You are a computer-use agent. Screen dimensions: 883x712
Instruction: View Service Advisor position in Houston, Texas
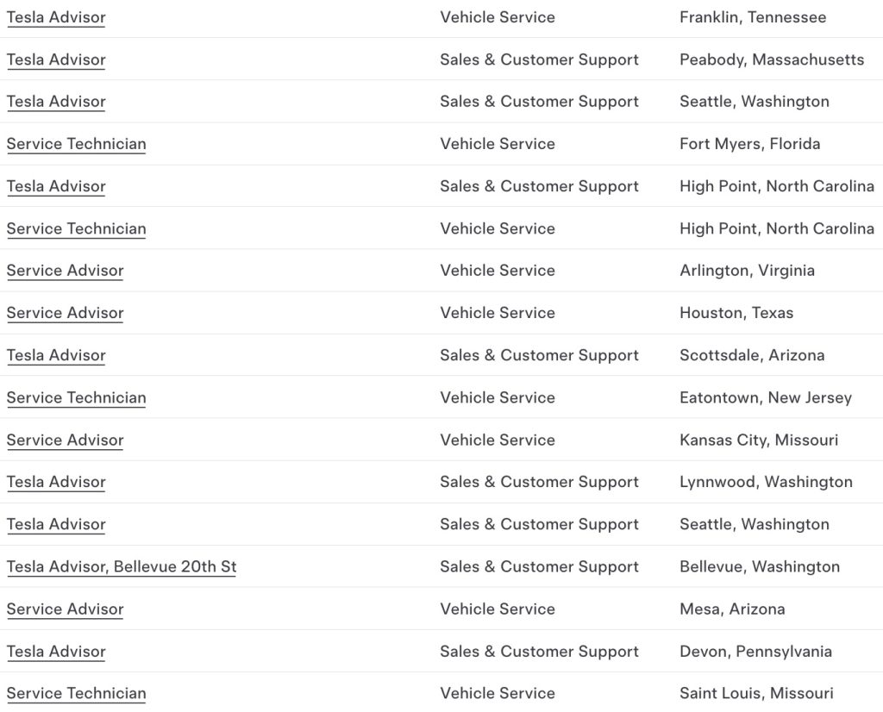click(x=65, y=313)
